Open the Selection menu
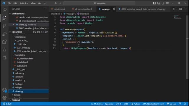Image resolution: width=189 pixels, height=106 pixels. tap(24, 3)
